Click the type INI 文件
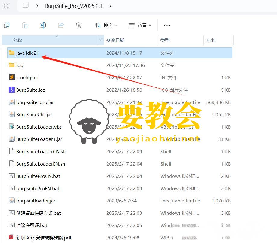This screenshot has width=277, height=243. click(169, 78)
